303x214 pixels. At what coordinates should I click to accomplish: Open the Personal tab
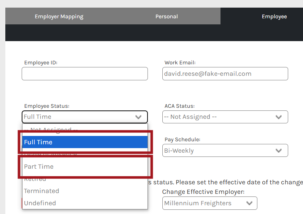(x=167, y=16)
